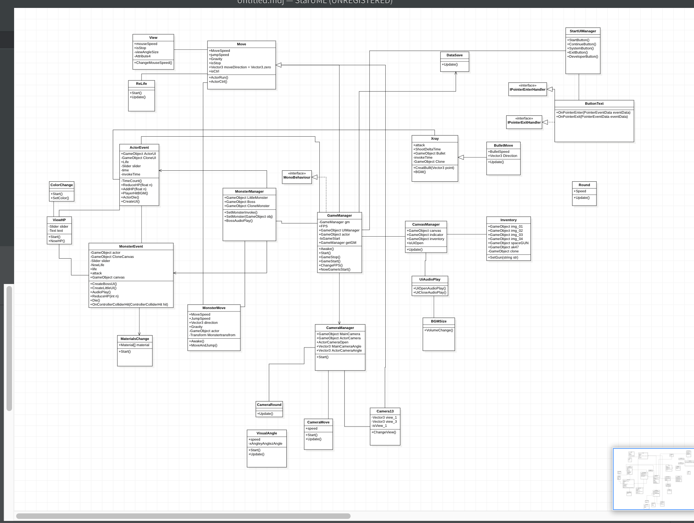Click the +ChangeView() operation in Camera13

pos(384,432)
